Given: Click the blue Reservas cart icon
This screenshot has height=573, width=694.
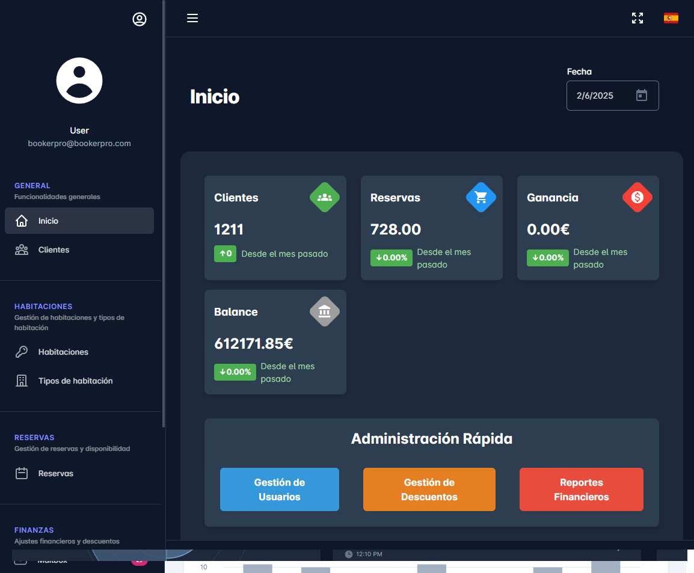Looking at the screenshot, I should (x=481, y=197).
